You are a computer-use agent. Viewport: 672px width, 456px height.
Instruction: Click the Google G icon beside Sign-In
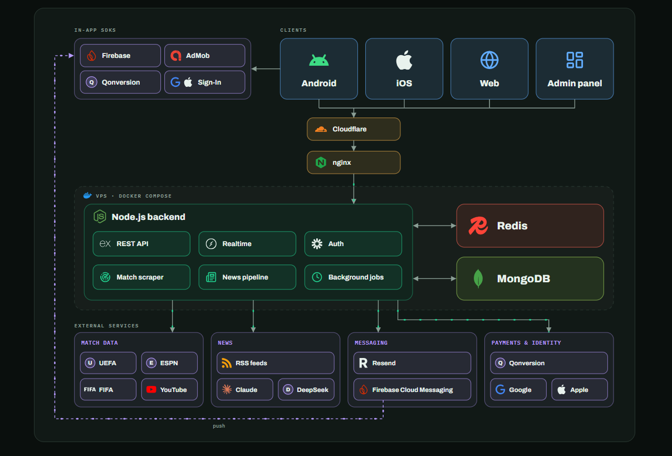[x=175, y=82]
